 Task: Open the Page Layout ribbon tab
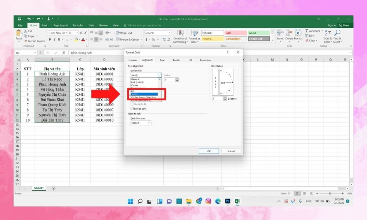pos(61,25)
